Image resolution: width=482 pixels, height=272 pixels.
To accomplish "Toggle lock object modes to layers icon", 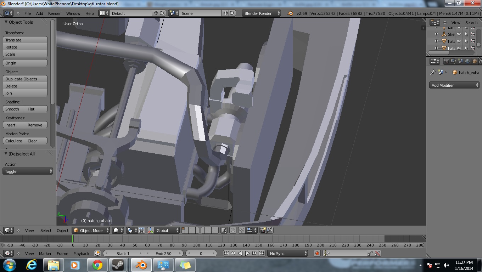I will pos(224,230).
